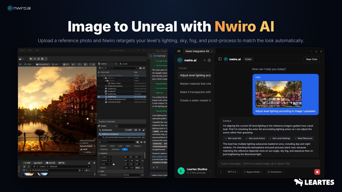Open Outliner settings gear icon
The image size is (342, 192).
click(x=144, y=68)
